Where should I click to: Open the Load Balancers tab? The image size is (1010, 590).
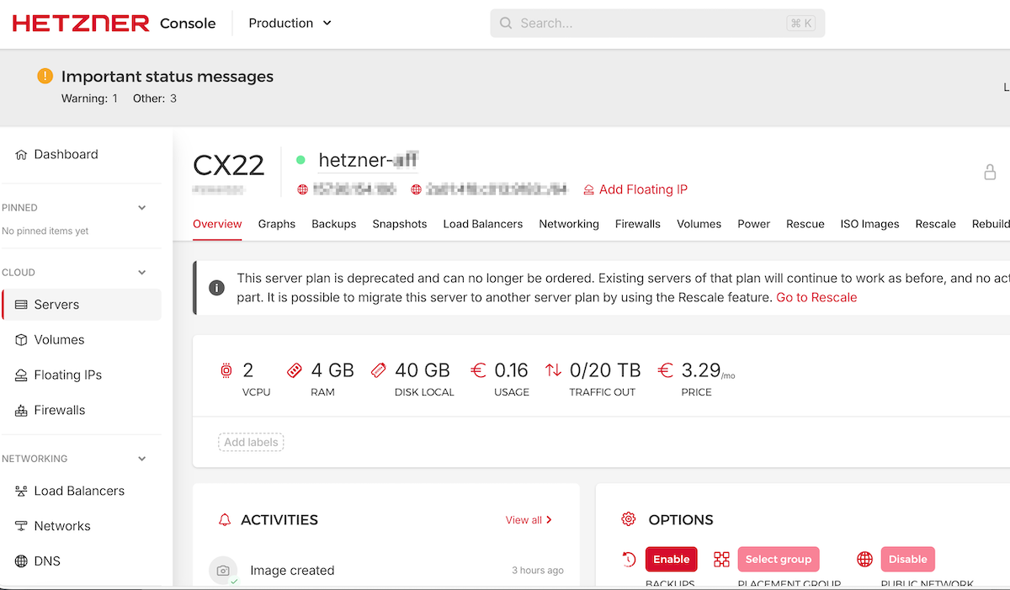tap(483, 224)
